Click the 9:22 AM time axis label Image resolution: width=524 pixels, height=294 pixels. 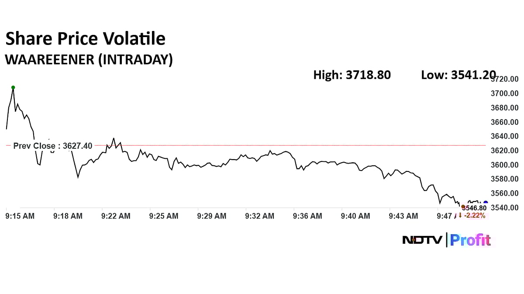click(x=116, y=215)
